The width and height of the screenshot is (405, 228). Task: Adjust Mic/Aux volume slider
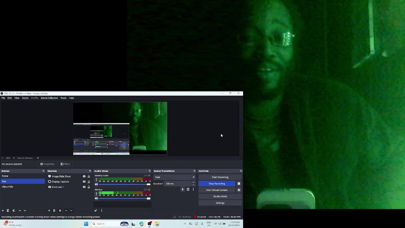click(125, 199)
